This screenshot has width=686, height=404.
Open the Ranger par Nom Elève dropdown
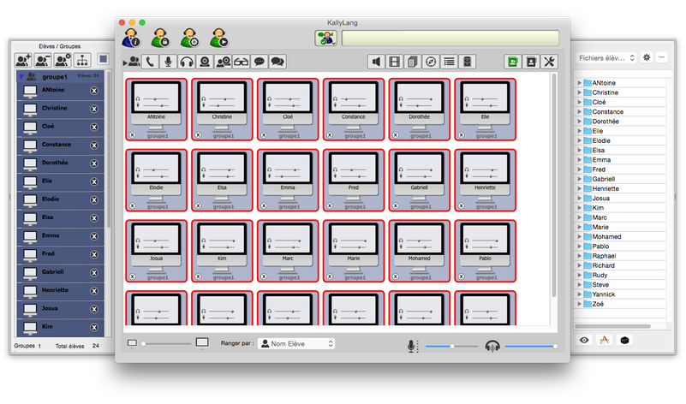click(x=296, y=344)
